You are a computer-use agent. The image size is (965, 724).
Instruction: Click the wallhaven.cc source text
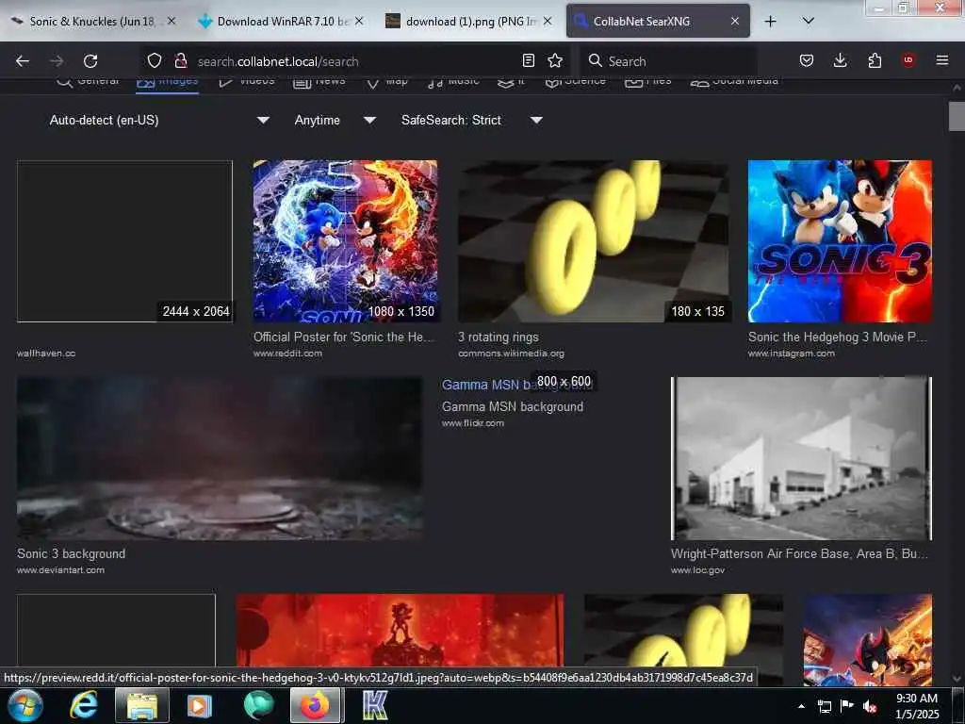pos(46,354)
